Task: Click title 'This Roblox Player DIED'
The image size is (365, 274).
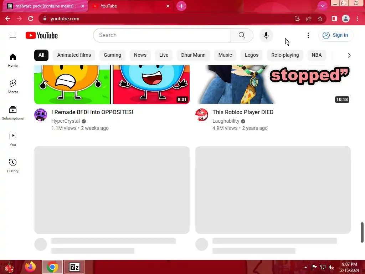Action: pyautogui.click(x=243, y=112)
